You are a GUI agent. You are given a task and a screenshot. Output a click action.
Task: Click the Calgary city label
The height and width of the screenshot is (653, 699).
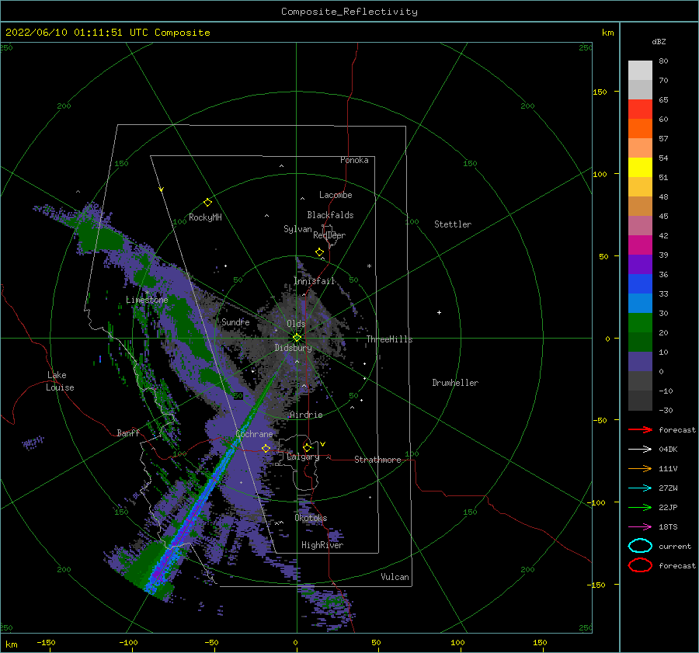[x=303, y=457]
